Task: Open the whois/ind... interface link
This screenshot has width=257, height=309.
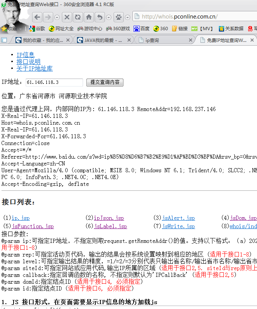Action: pos(243,226)
